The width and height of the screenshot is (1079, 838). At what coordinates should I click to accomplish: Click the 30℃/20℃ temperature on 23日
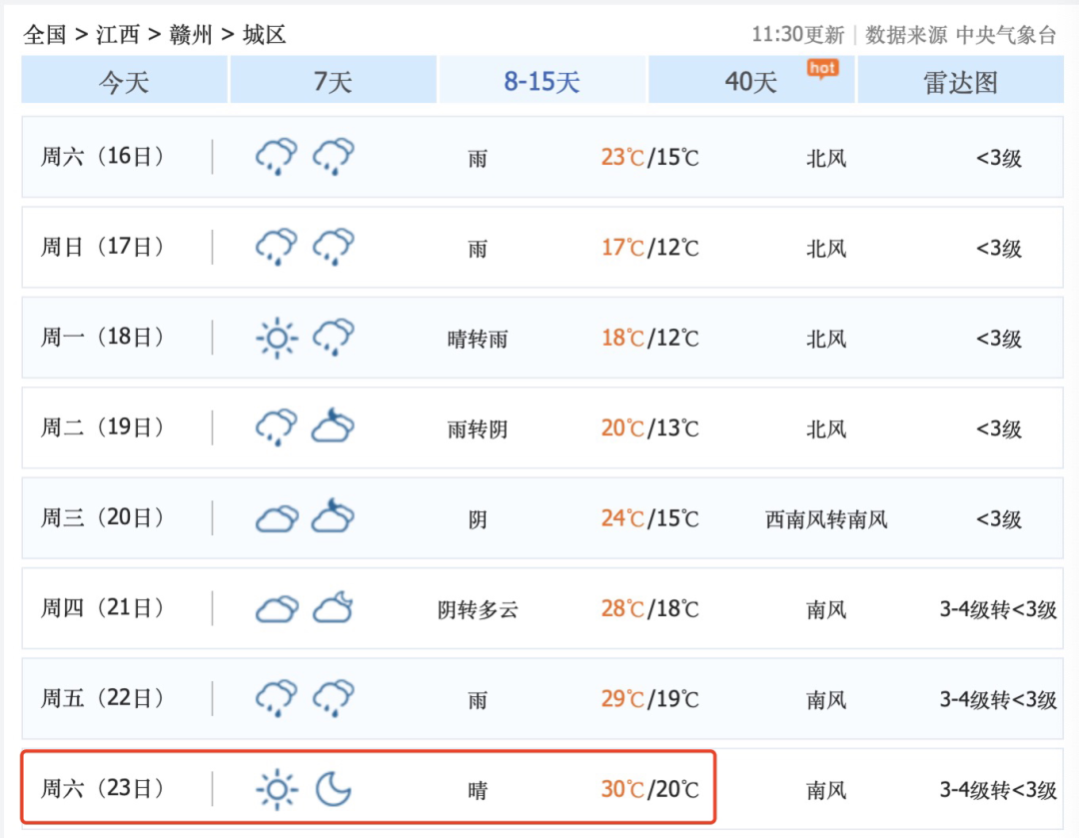(649, 788)
